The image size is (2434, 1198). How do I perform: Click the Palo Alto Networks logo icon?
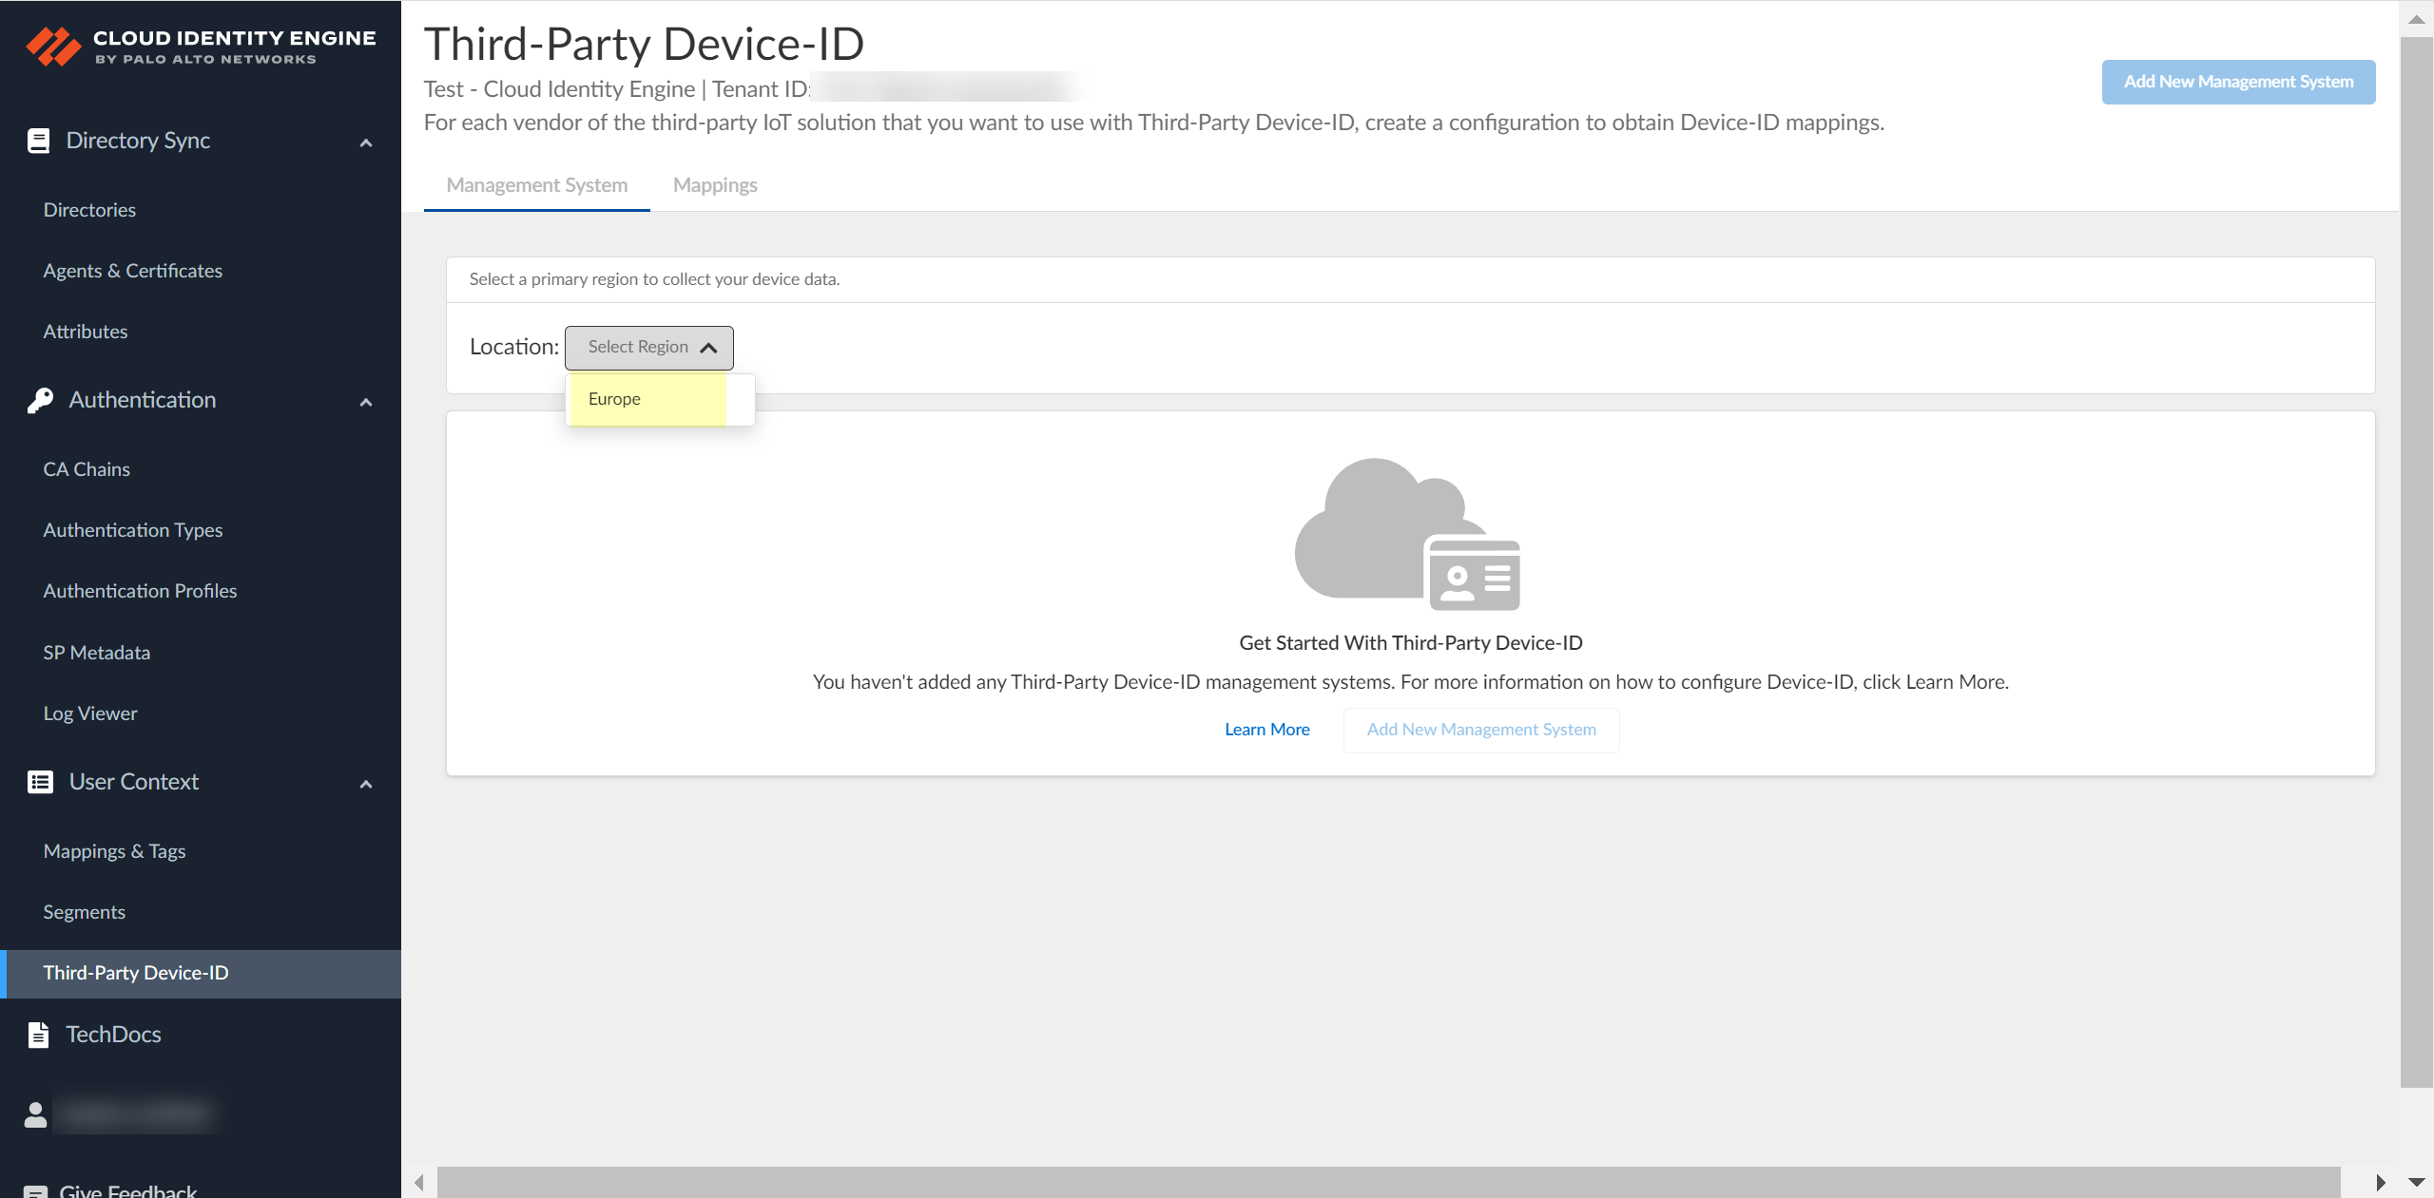coord(53,46)
